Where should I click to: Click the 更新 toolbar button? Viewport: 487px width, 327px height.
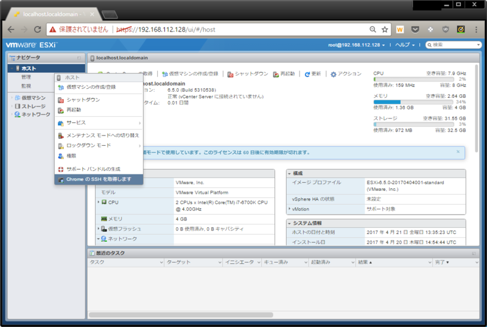coord(313,74)
